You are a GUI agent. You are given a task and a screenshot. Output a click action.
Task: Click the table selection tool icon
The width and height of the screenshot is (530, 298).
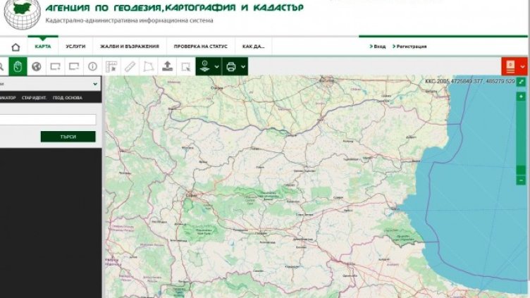point(111,66)
